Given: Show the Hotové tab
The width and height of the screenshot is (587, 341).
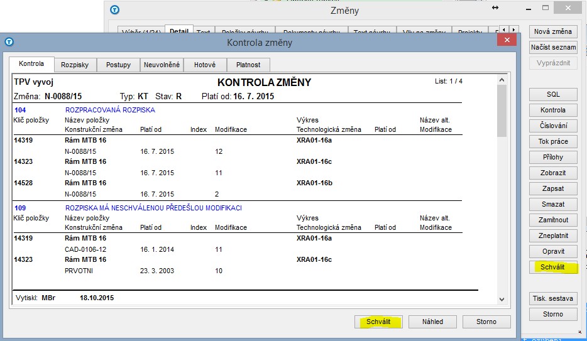Looking at the screenshot, I should pos(204,65).
